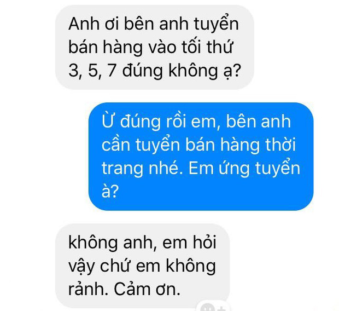Select the last gray message ending Cảm ơn
Viewport: 339px width, 311px height.
pyautogui.click(x=142, y=266)
